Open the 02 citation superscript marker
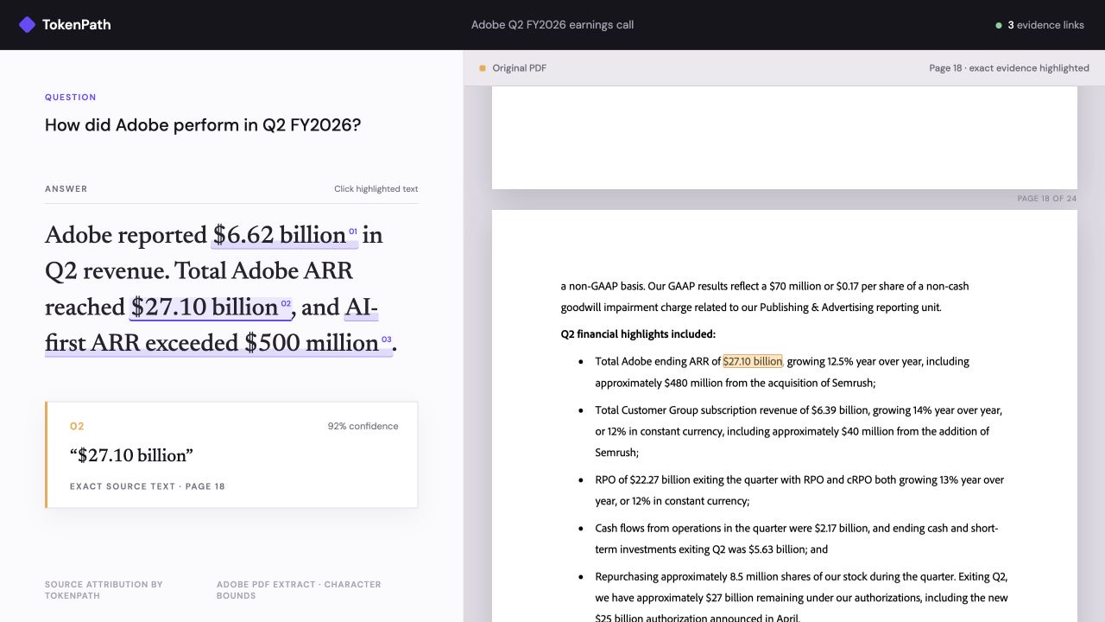Viewport: 1105px width, 622px height. coord(286,303)
